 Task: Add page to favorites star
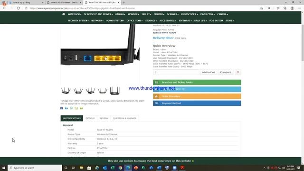[x=278, y=8]
